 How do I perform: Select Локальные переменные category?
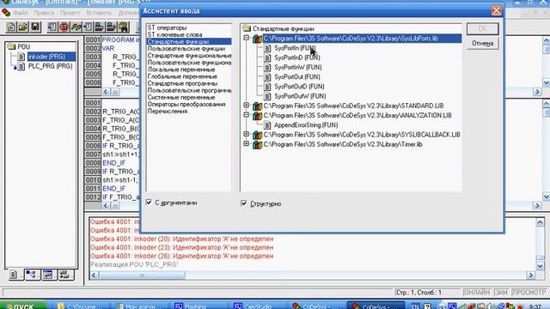click(x=181, y=70)
